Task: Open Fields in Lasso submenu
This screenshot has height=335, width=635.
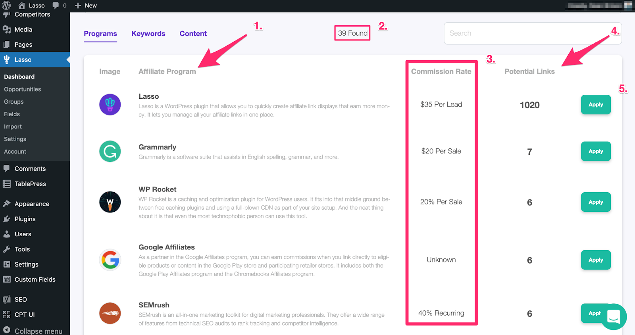Action: pyautogui.click(x=12, y=114)
